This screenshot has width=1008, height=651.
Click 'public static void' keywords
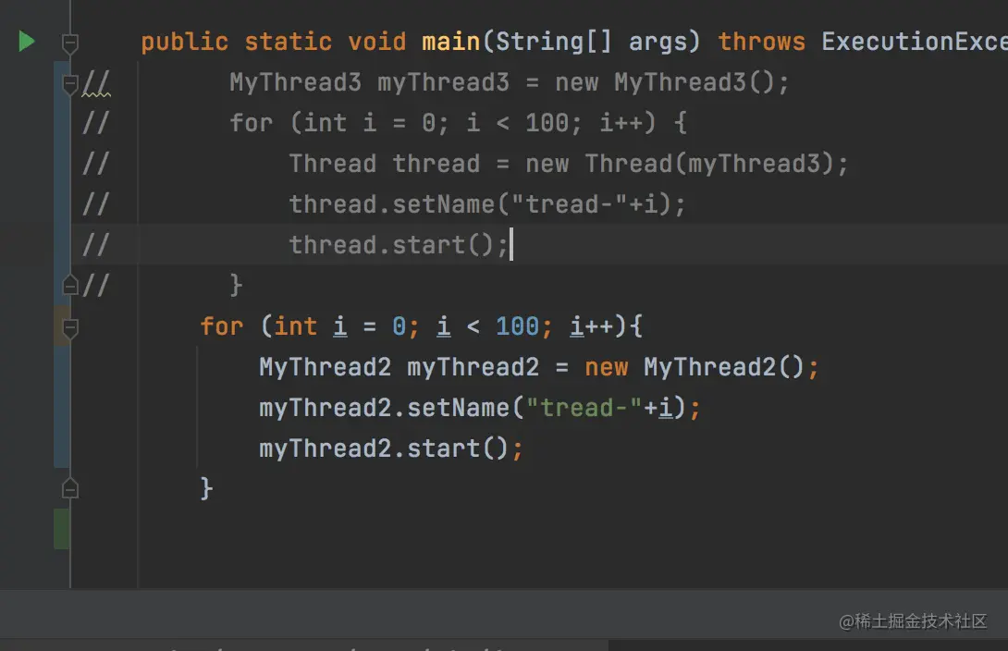point(274,42)
